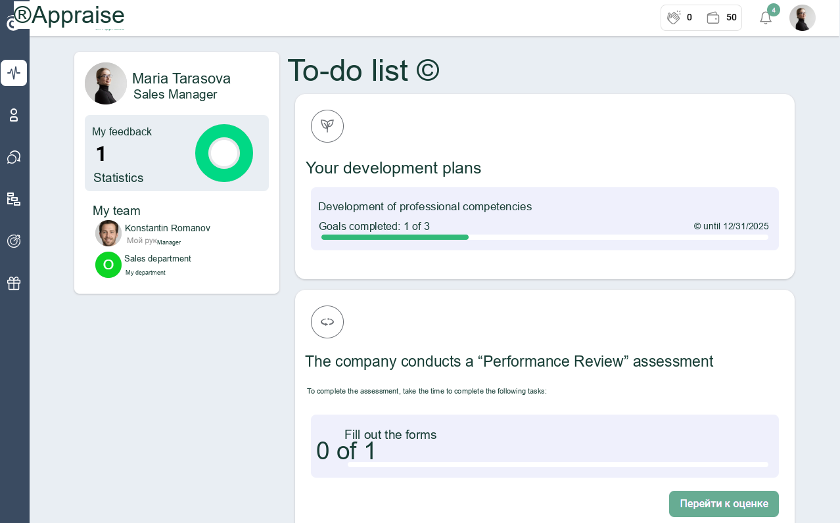Click the Sales Manager job title
Image resolution: width=840 pixels, height=523 pixels.
point(175,95)
